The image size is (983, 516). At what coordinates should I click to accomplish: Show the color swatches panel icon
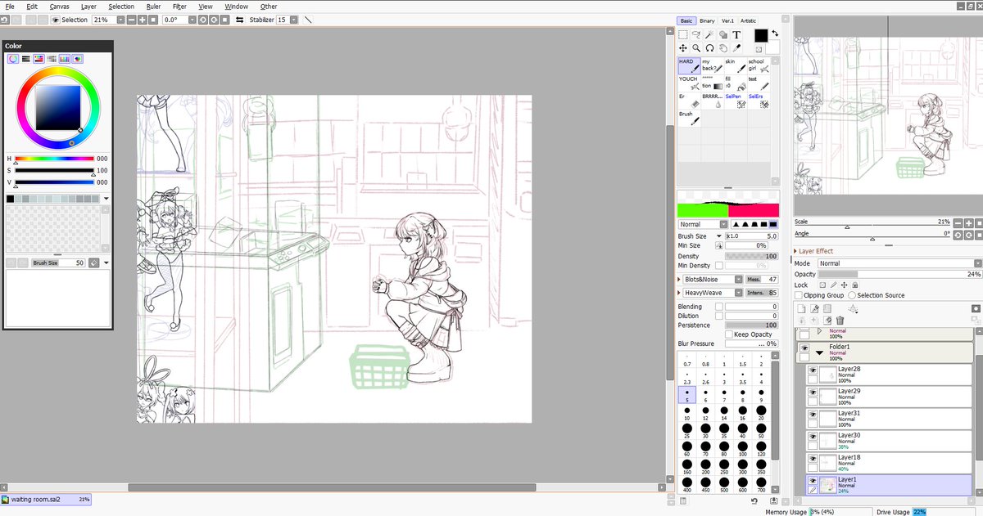click(x=65, y=59)
